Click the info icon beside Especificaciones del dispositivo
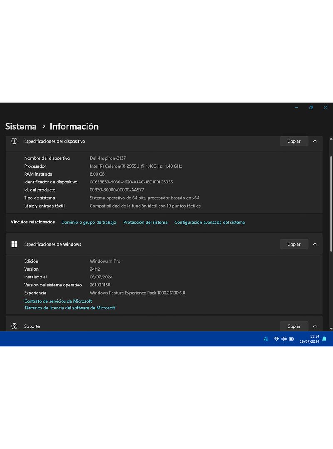This screenshot has height=449, width=333. coord(14,141)
